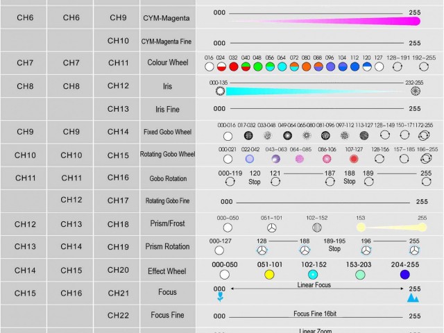
Task: Select the three-facet prism icon 051-101
Action: tap(273, 228)
